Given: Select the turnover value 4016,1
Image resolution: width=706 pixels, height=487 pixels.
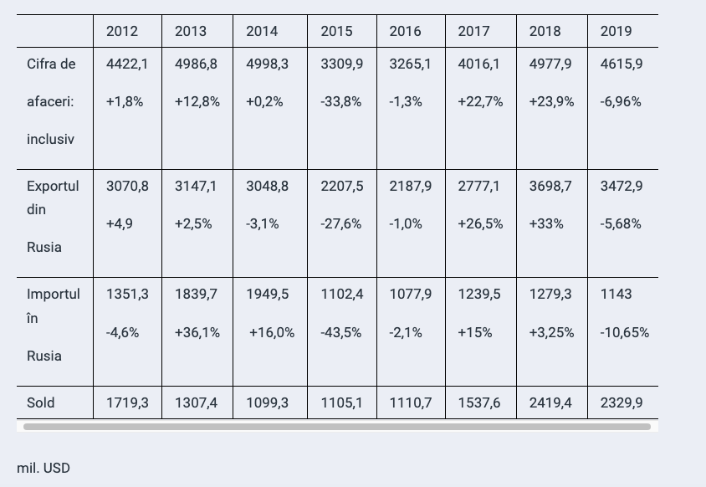Looking at the screenshot, I should (x=478, y=64).
